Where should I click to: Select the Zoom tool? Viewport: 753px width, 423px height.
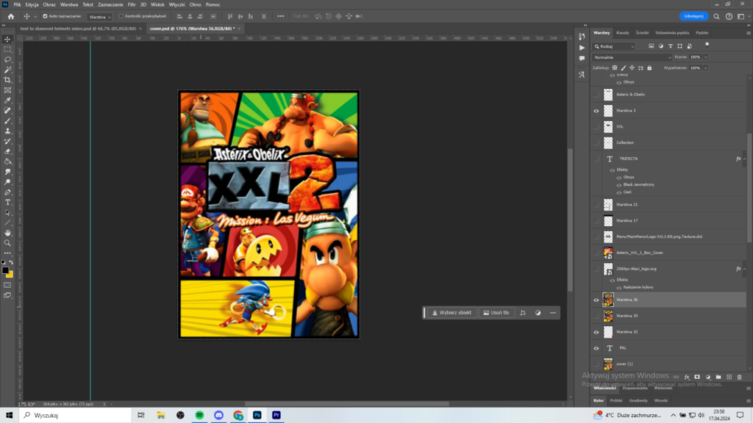[7, 242]
